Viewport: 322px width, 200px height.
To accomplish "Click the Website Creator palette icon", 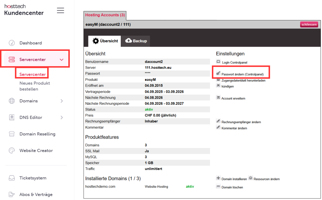I will tap(12, 150).
